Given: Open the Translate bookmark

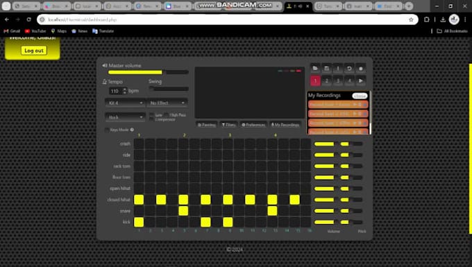Looking at the screenshot, I should click(x=103, y=31).
